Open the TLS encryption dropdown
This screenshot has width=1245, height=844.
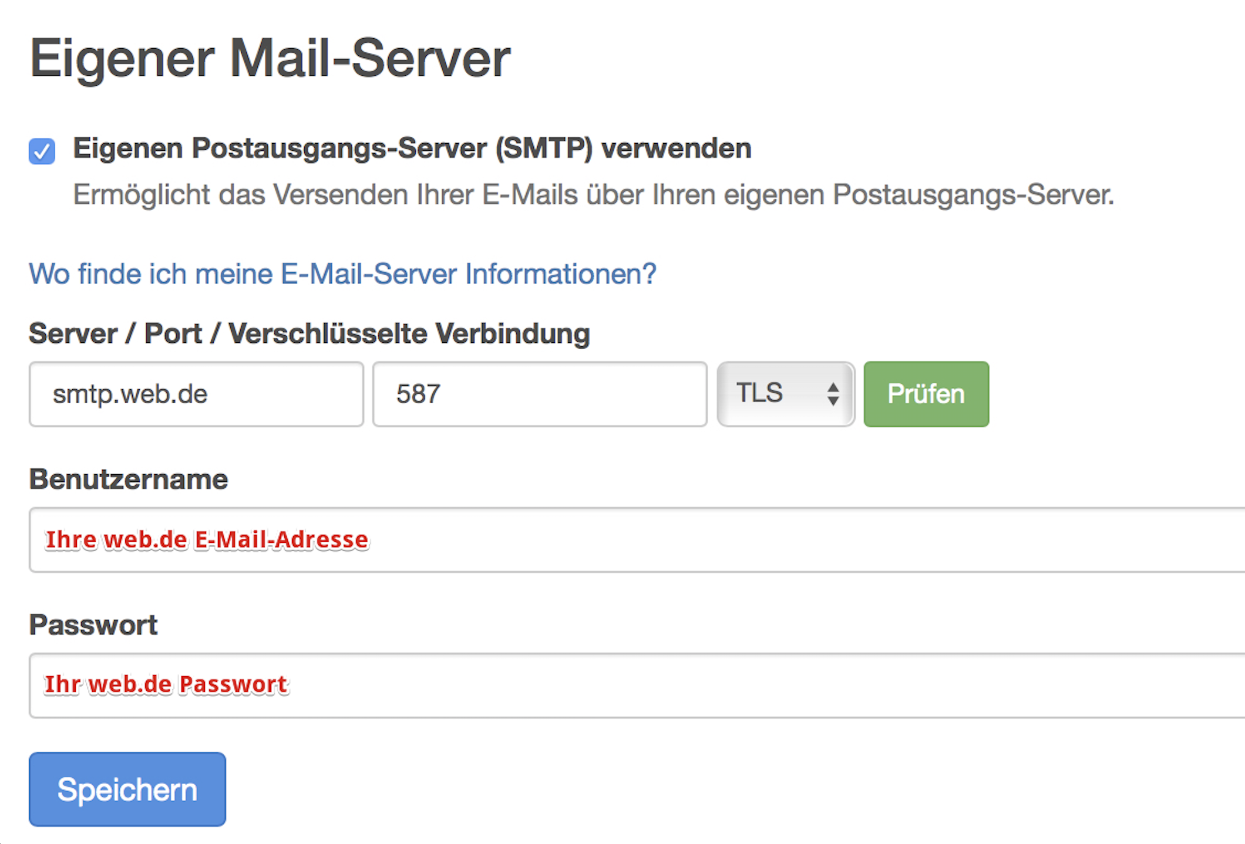(785, 394)
